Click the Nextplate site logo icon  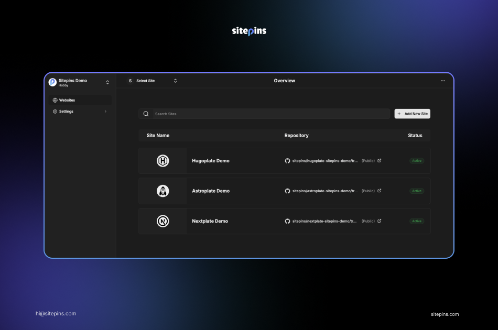pyautogui.click(x=163, y=221)
